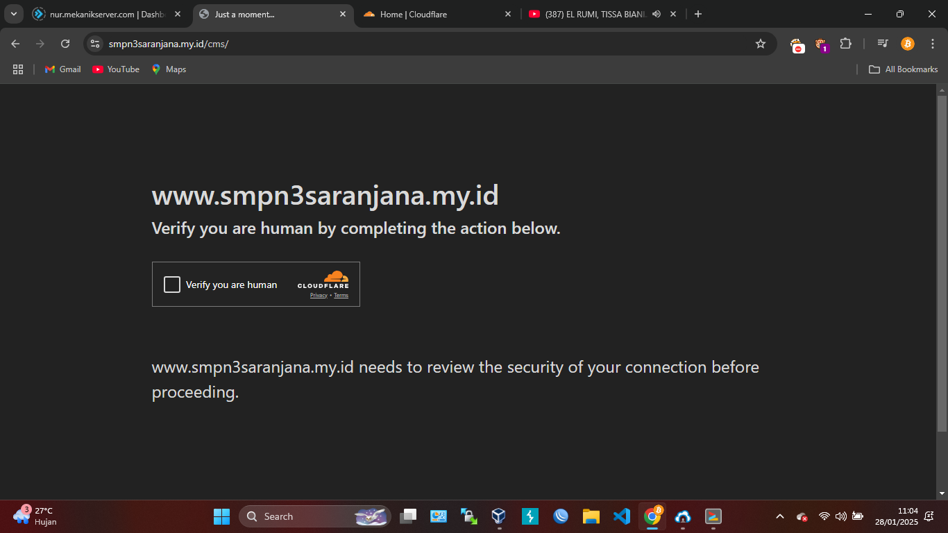Reload the current page
948x533 pixels.
click(65, 44)
